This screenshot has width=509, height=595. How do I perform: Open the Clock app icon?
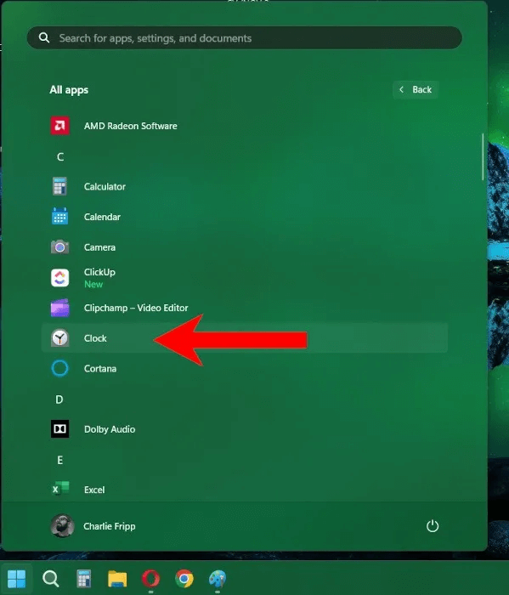tap(60, 337)
